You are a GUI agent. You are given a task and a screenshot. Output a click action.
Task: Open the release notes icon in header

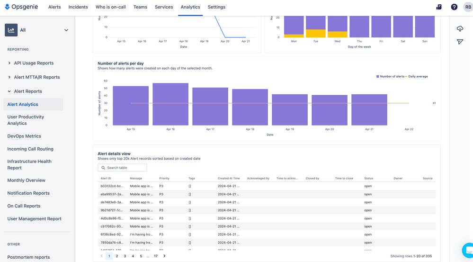[x=438, y=7]
